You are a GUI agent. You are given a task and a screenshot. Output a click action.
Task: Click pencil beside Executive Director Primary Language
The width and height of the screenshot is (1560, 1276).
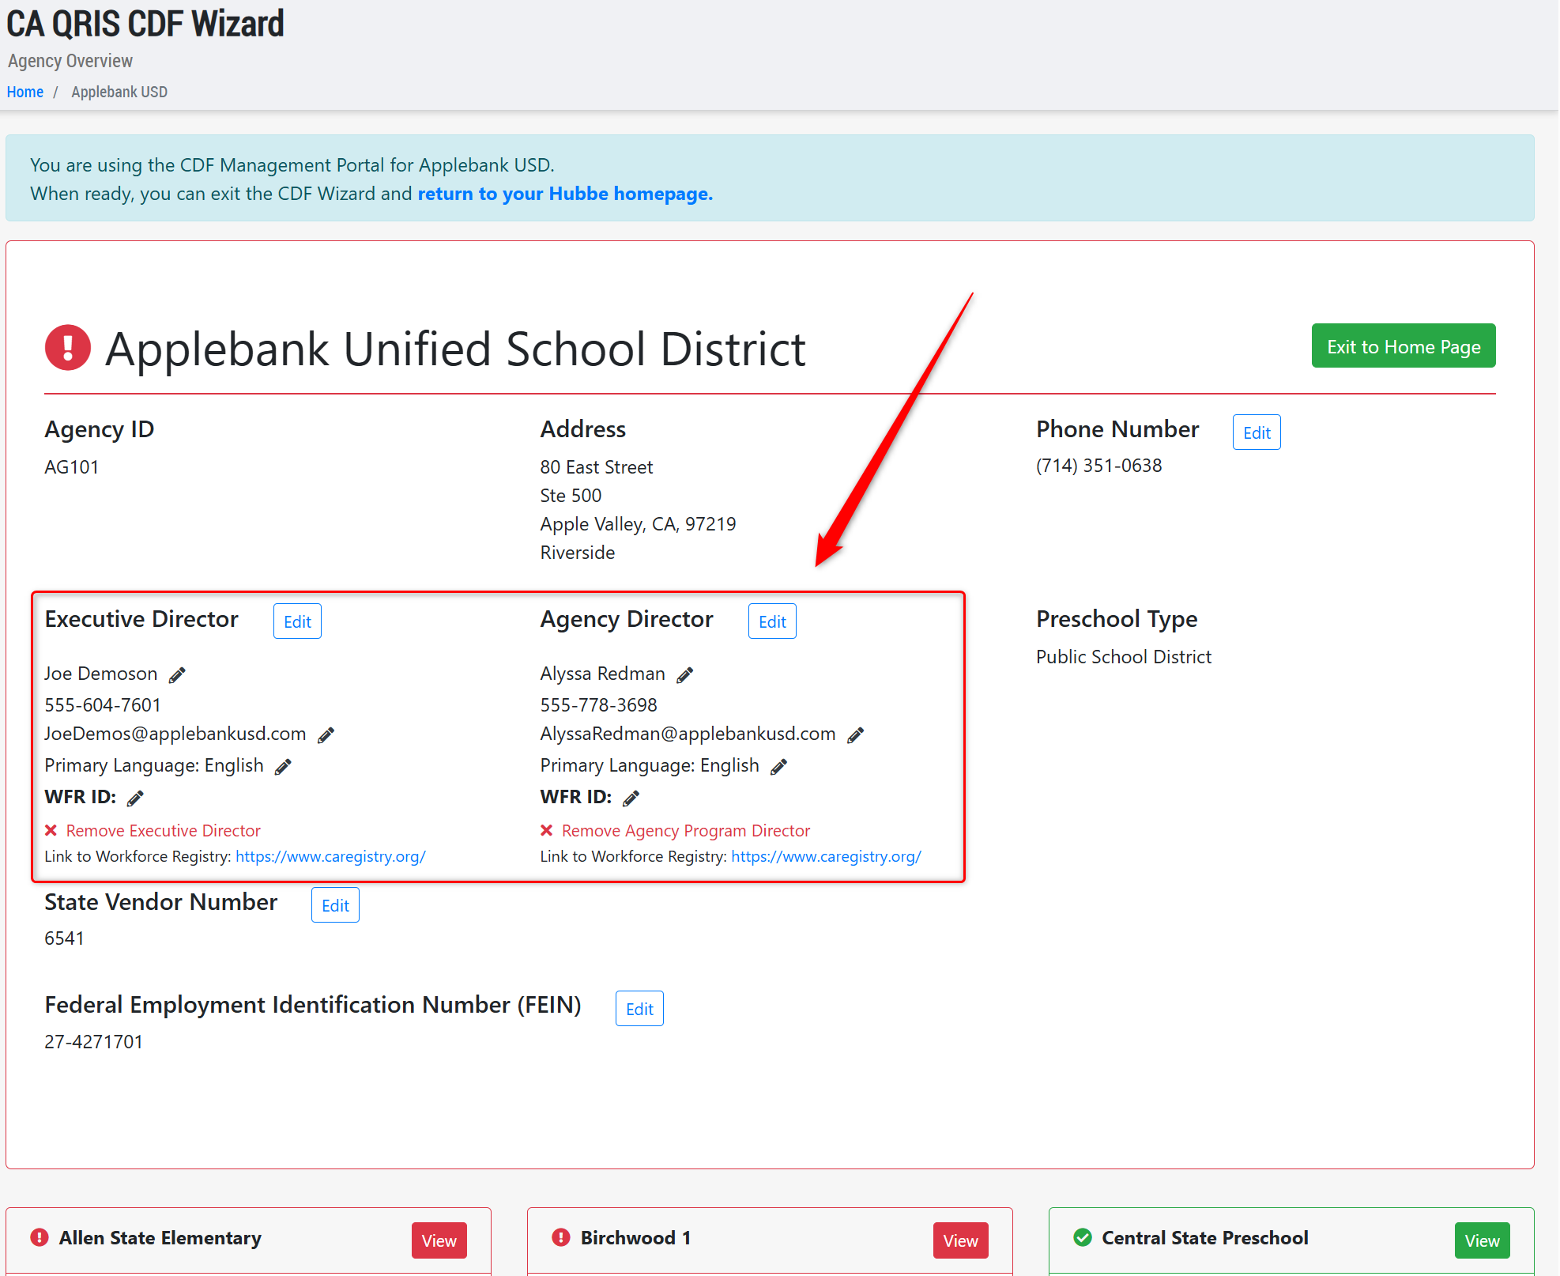(283, 767)
